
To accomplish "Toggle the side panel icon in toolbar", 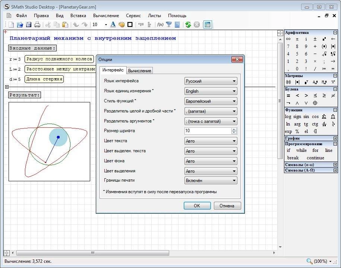I will tap(208, 25).
